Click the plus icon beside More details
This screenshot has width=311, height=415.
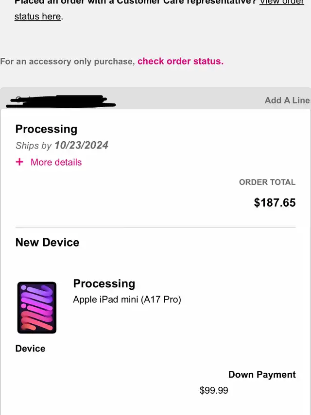[19, 162]
